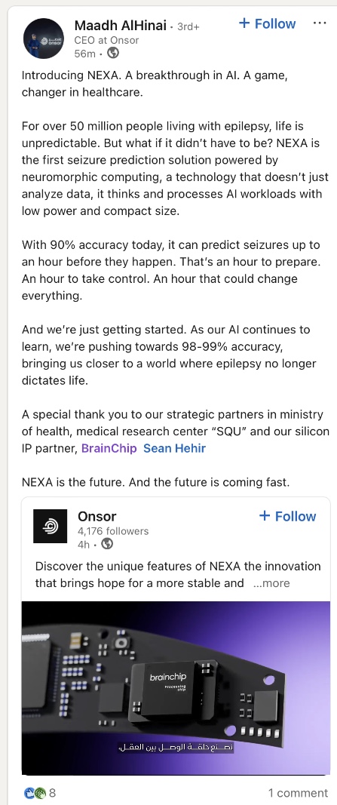Screen dimensions: 337x805
Task: Open the BrainChip company mention
Action: 109,447
